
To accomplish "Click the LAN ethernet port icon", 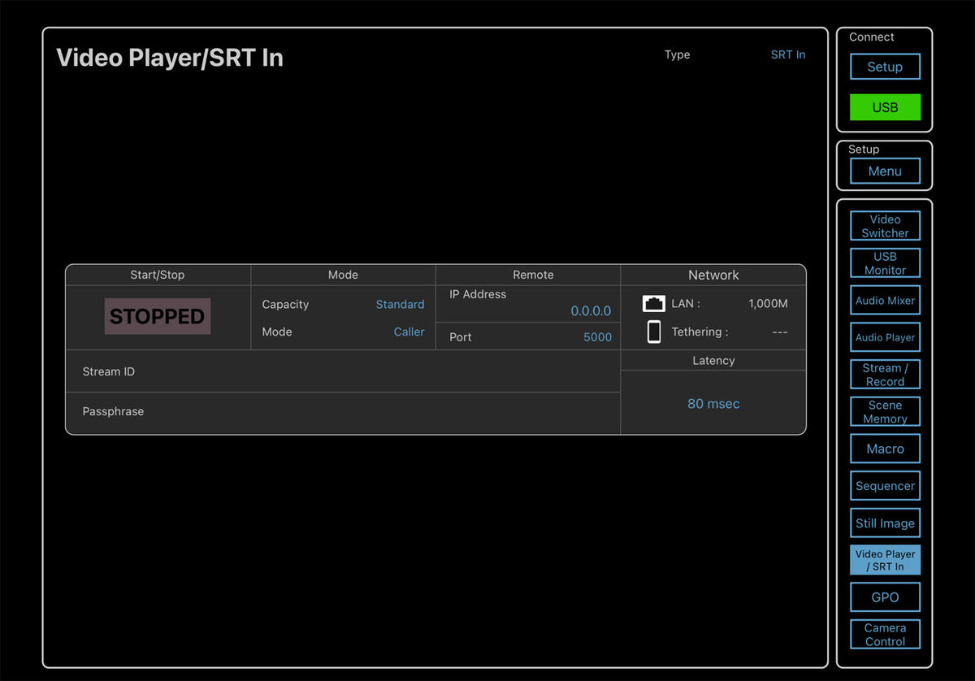I will click(653, 304).
